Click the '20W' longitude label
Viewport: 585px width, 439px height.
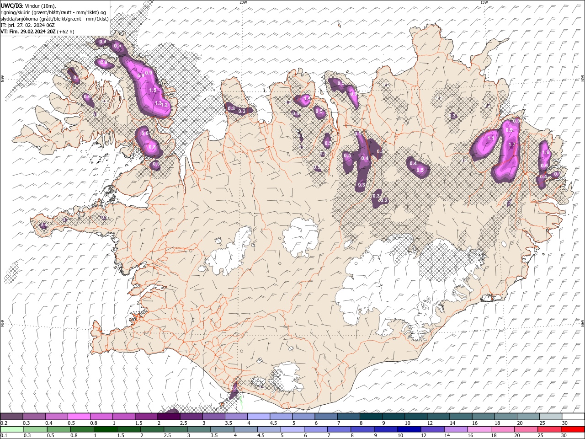[x=243, y=2]
